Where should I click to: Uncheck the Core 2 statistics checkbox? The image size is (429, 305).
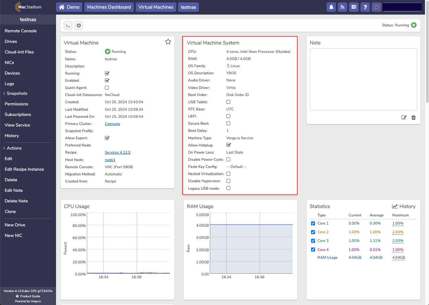coord(313,232)
